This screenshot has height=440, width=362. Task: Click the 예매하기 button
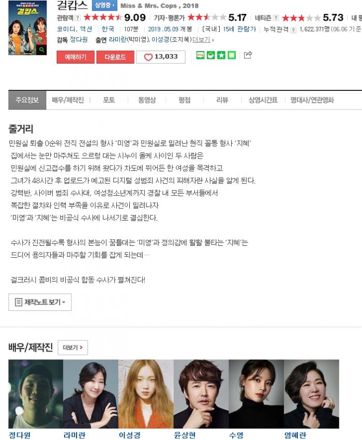(76, 57)
